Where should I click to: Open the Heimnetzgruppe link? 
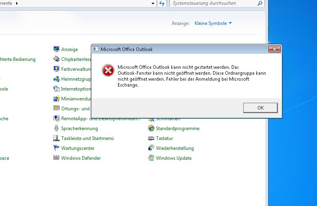pos(76,79)
